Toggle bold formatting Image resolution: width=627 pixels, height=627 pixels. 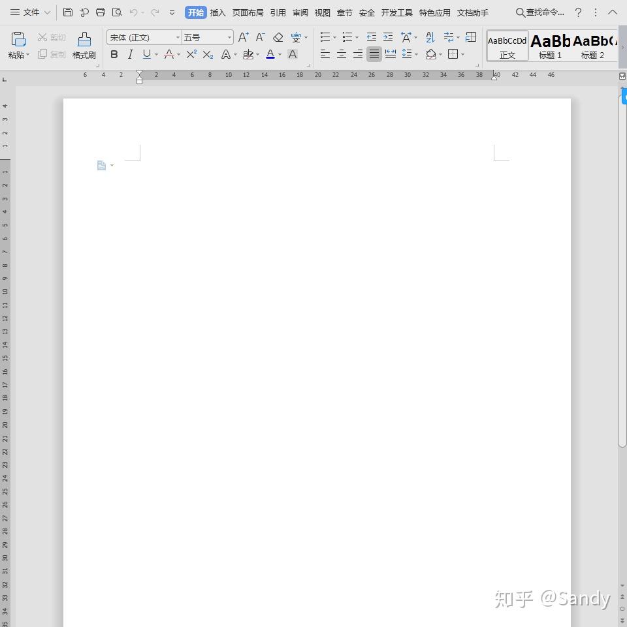[114, 54]
